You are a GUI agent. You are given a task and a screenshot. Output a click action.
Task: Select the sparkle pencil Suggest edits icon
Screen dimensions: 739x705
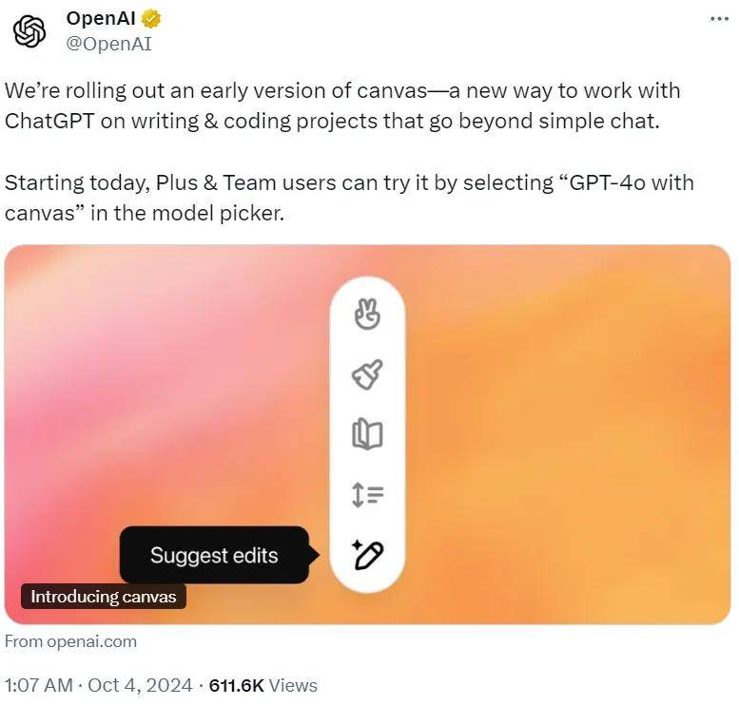click(x=368, y=555)
